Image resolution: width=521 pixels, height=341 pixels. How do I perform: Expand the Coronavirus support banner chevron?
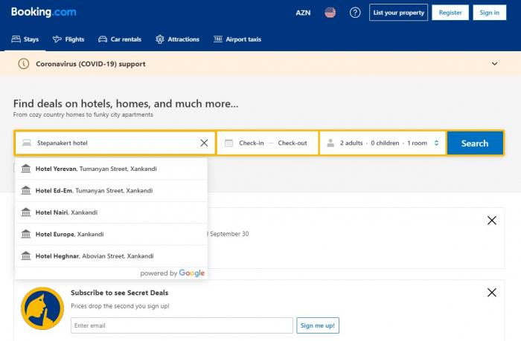tap(494, 64)
